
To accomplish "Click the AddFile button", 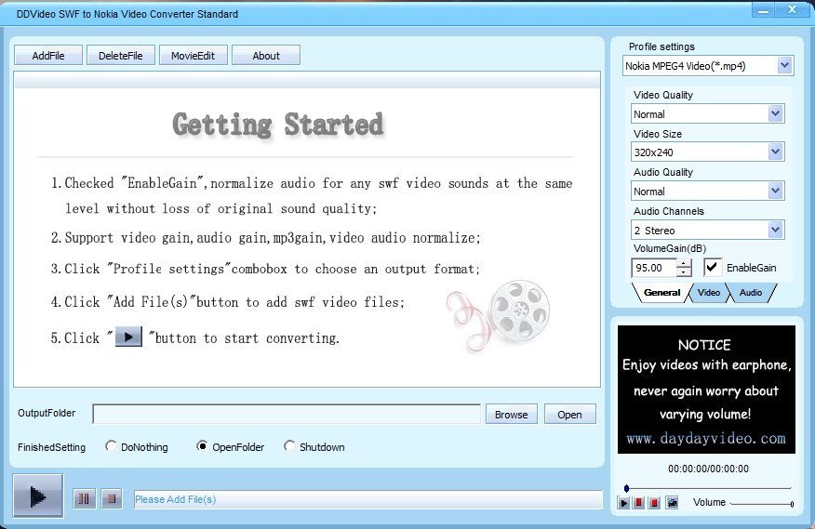I will (x=48, y=56).
